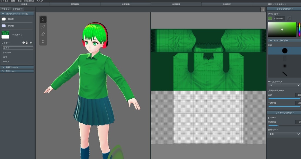The width and height of the screenshot is (301, 159).
Task: Click the coat texture thumbnail
Action: pos(5,35)
